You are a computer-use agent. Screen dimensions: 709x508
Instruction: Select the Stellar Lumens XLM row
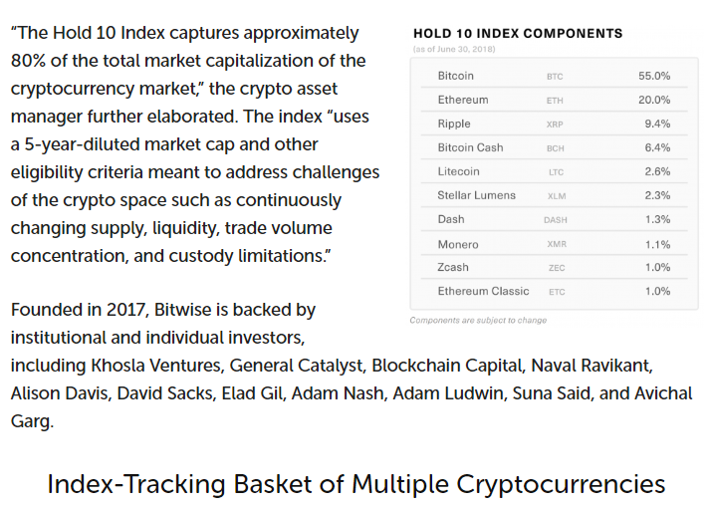point(554,195)
